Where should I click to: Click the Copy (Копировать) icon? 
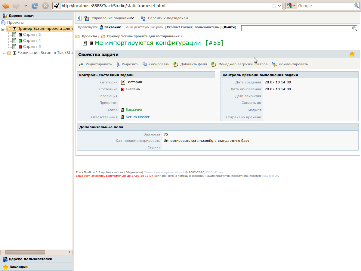tap(145, 64)
